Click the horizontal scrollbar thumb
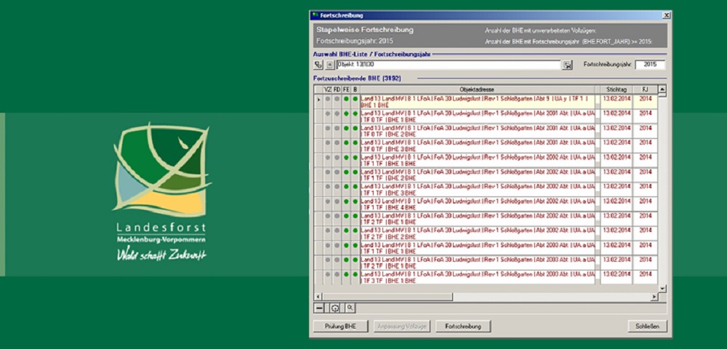 point(387,297)
